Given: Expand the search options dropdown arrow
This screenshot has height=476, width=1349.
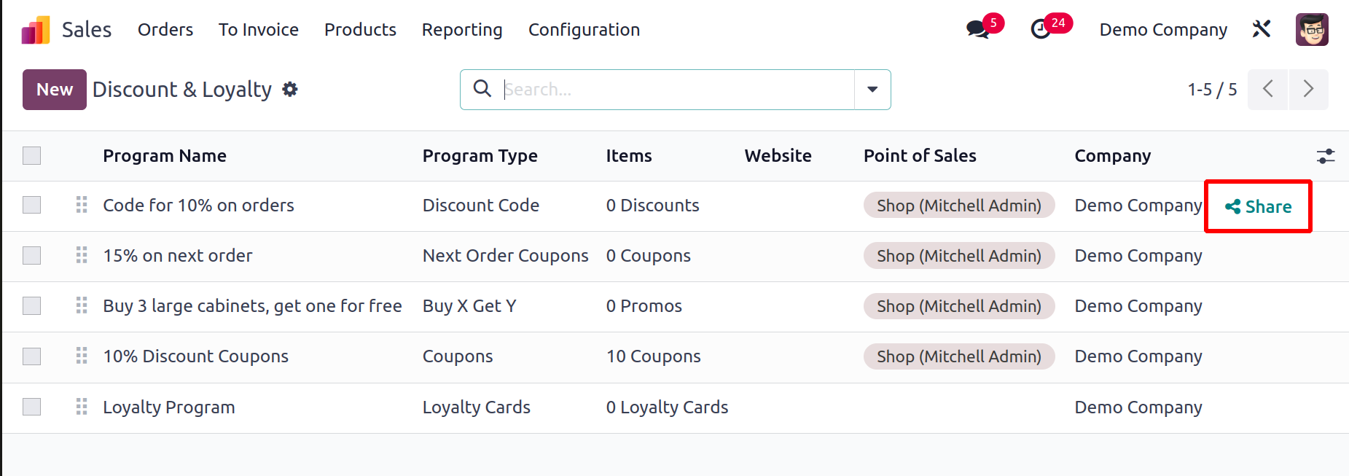Looking at the screenshot, I should (x=872, y=90).
